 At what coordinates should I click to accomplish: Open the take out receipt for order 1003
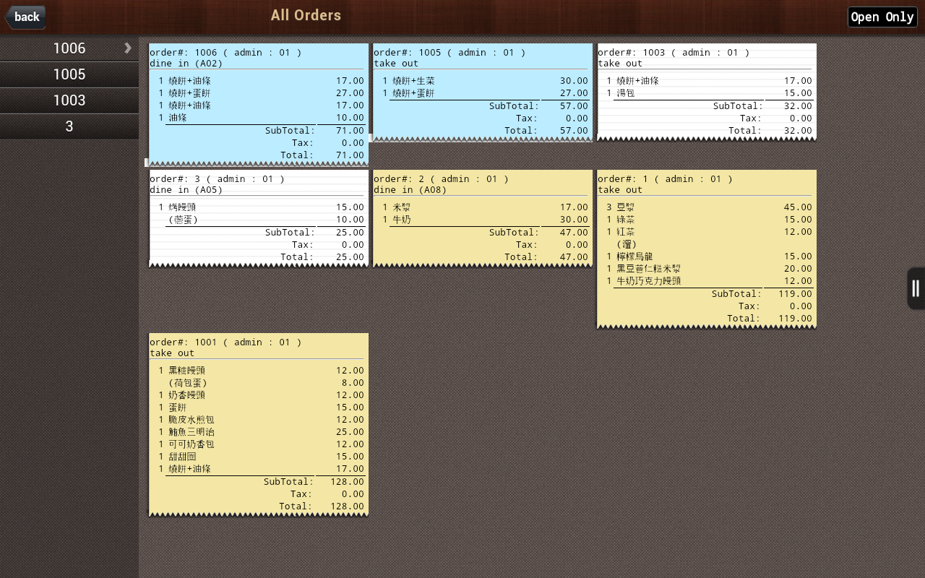point(706,90)
